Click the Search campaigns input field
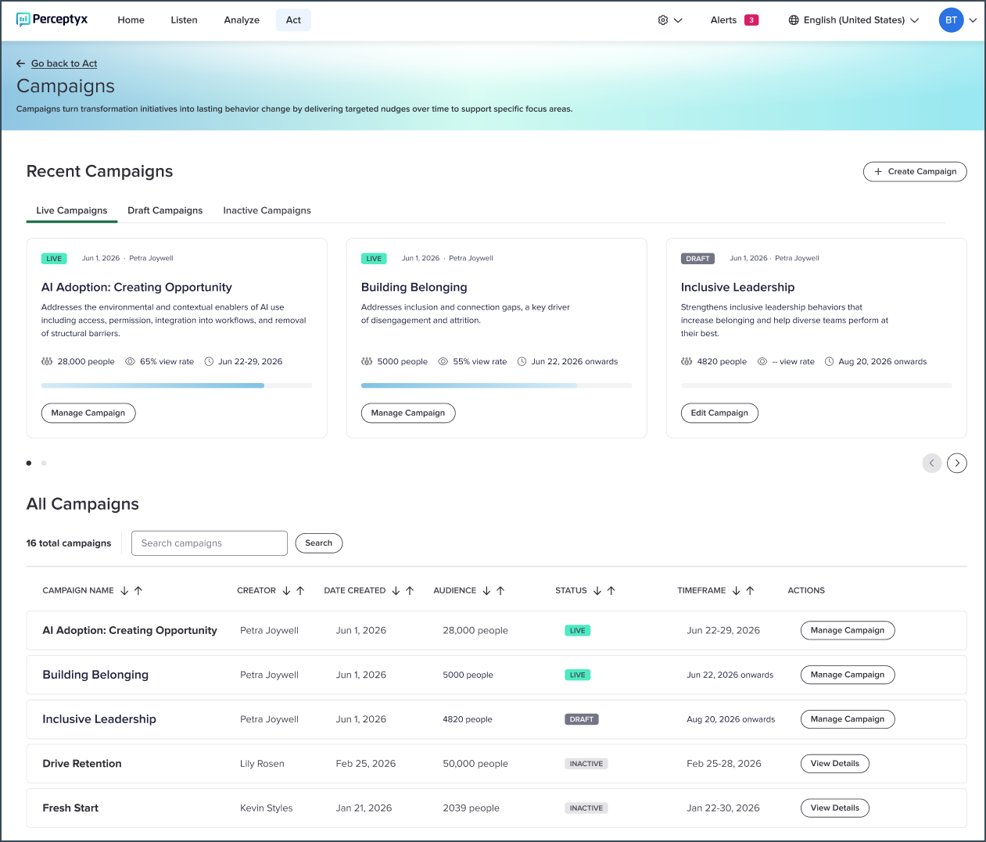Screen dimensions: 986x842 (210, 543)
